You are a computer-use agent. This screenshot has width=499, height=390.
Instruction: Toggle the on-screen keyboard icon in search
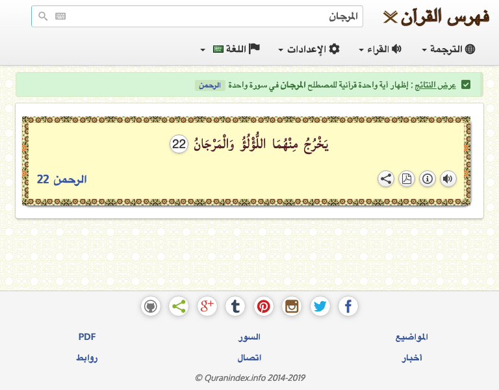(x=60, y=16)
